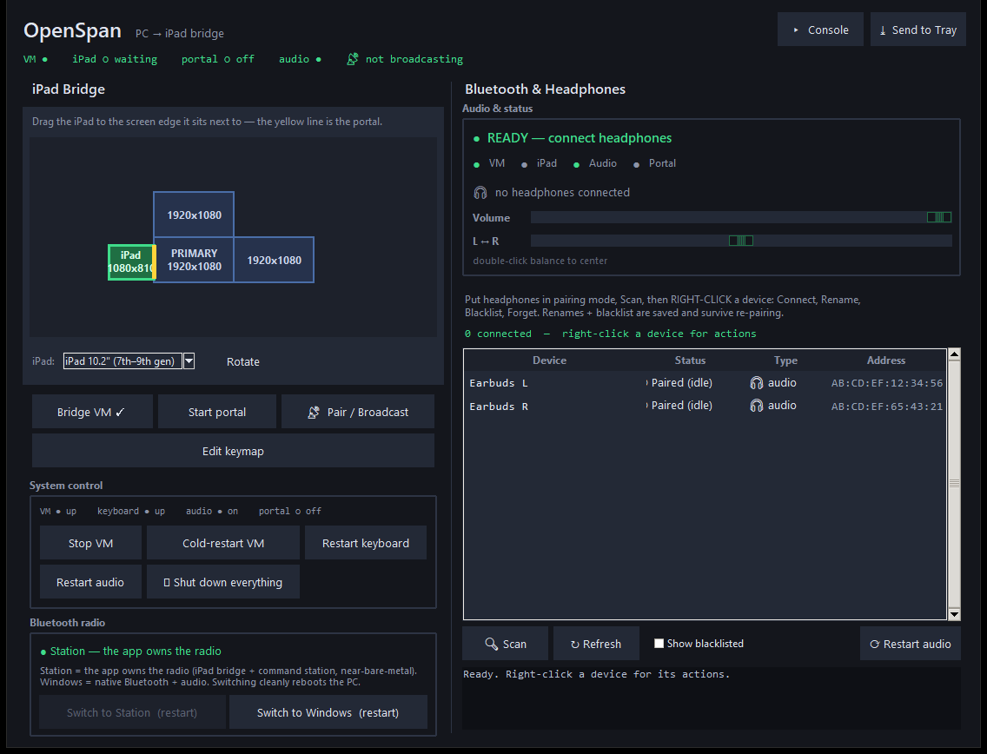
Task: Click the headphones icon beside no headphones connected
Action: pyautogui.click(x=480, y=193)
